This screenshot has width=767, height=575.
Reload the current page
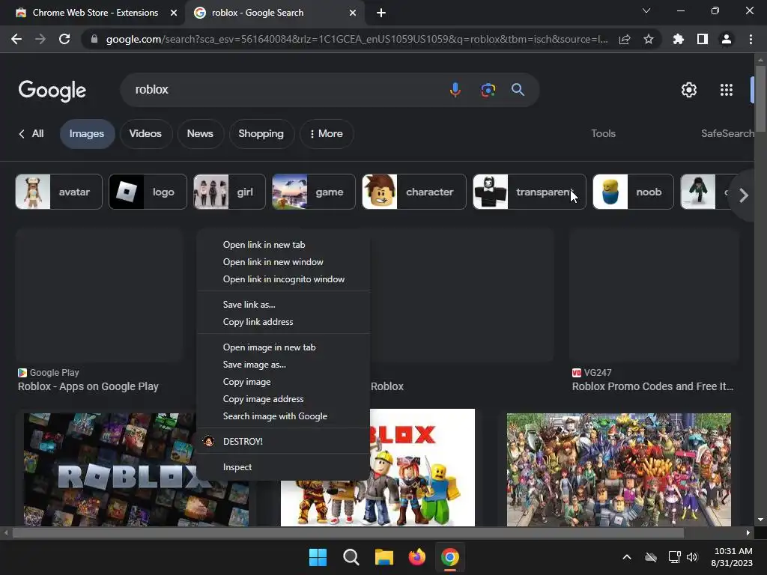[x=64, y=39]
